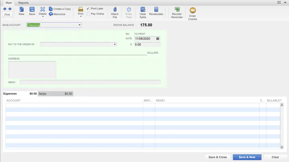Clear Splits on the check
This screenshot has height=162, width=289.
point(142,12)
